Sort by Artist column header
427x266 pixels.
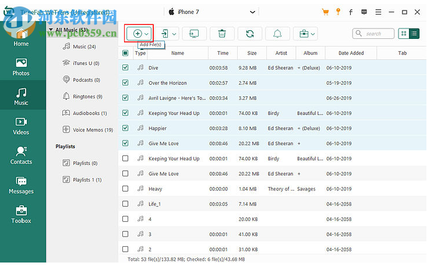pos(281,53)
